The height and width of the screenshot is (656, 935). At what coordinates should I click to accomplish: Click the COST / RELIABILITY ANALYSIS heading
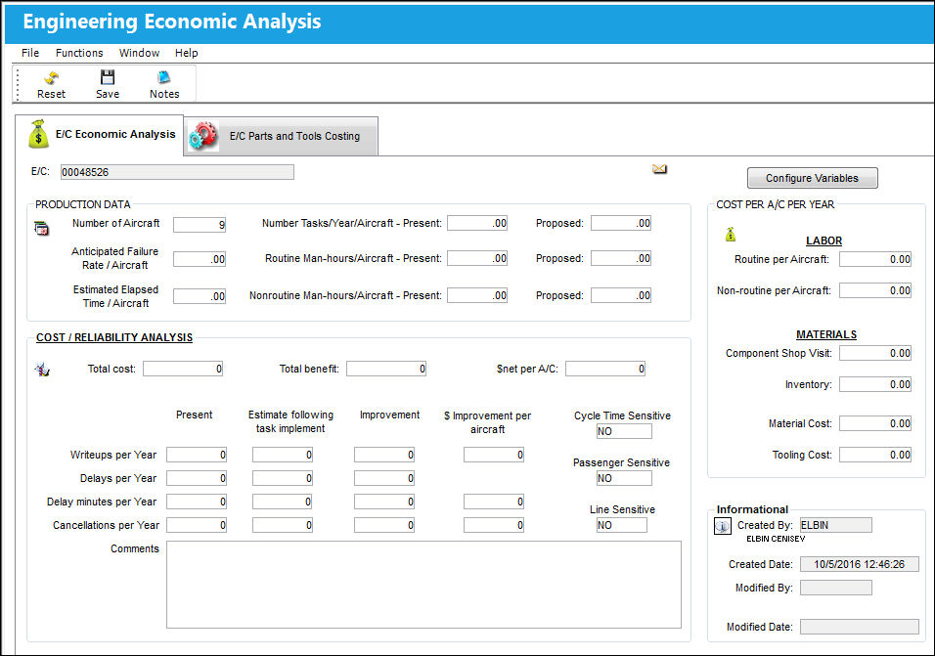tap(114, 338)
